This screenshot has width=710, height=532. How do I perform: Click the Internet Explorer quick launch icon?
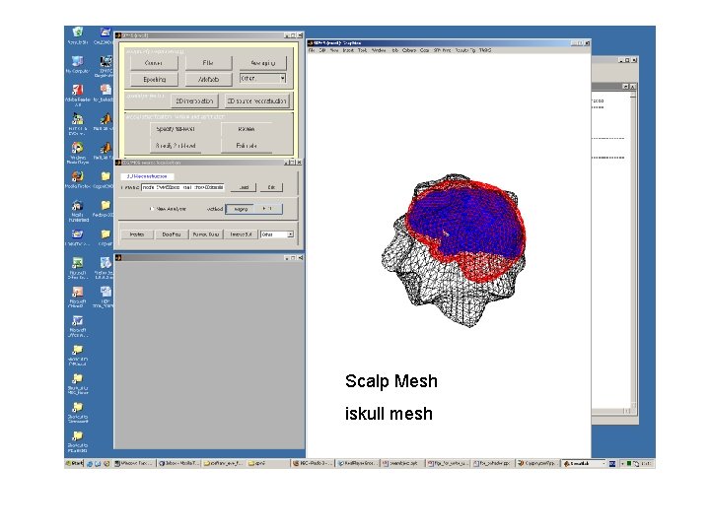pyautogui.click(x=90, y=464)
